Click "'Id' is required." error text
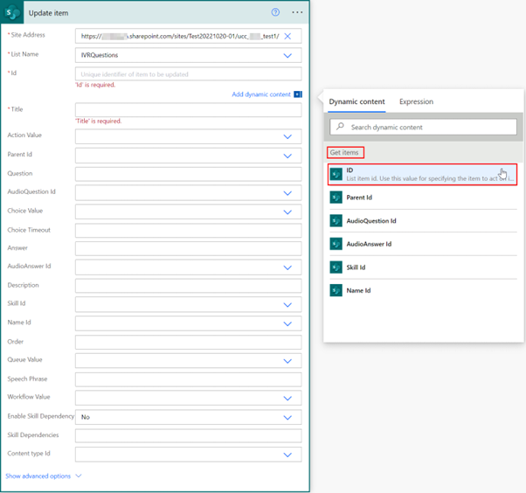 click(x=95, y=85)
